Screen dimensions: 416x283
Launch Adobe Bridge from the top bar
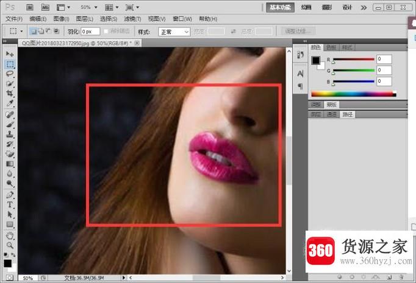click(x=30, y=7)
